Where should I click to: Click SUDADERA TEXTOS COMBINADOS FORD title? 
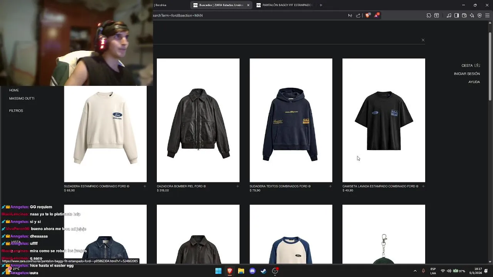click(x=280, y=186)
